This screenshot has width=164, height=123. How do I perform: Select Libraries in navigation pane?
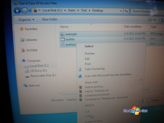(31, 40)
